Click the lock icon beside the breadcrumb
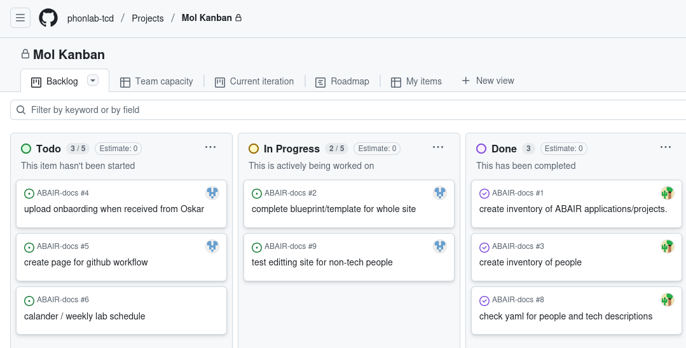686x348 pixels. (238, 18)
